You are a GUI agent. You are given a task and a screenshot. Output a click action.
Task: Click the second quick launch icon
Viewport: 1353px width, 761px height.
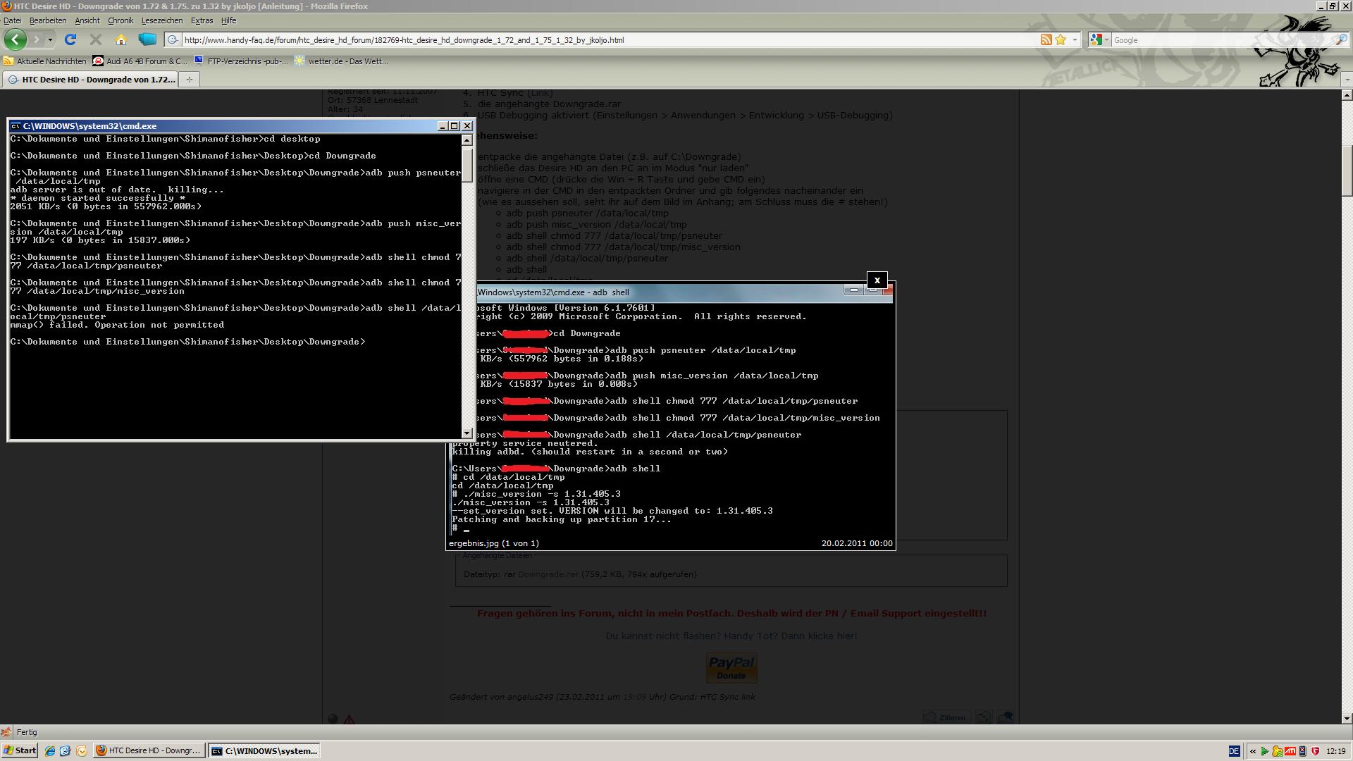66,751
